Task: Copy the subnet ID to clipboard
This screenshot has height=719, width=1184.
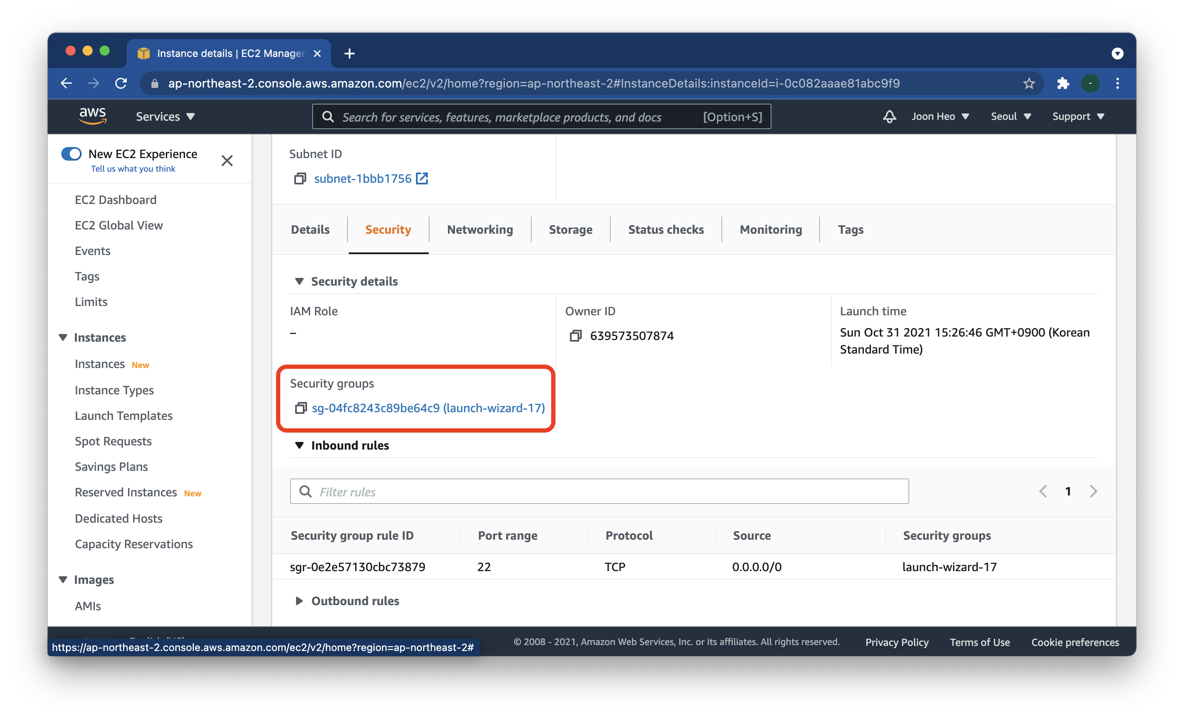Action: tap(300, 178)
